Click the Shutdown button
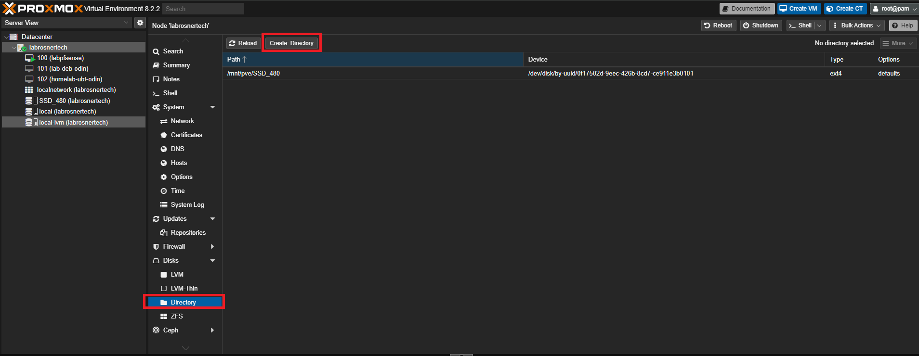Screen dimensions: 919x356 pyautogui.click(x=761, y=25)
